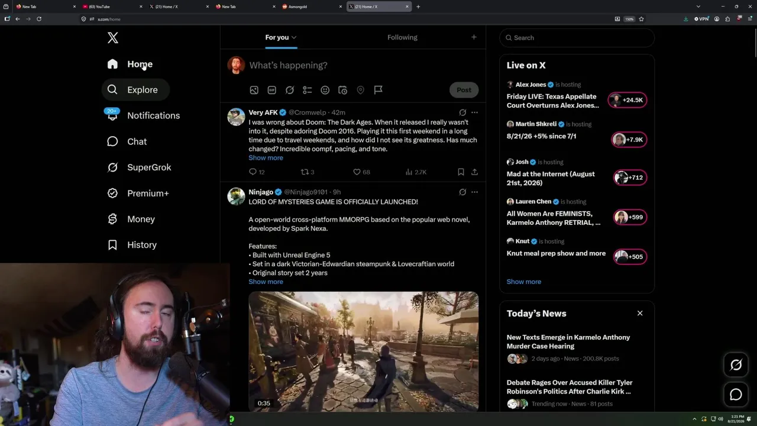This screenshot has height=426, width=757.
Task: Switch to the YouTube browser tab
Action: tap(112, 7)
